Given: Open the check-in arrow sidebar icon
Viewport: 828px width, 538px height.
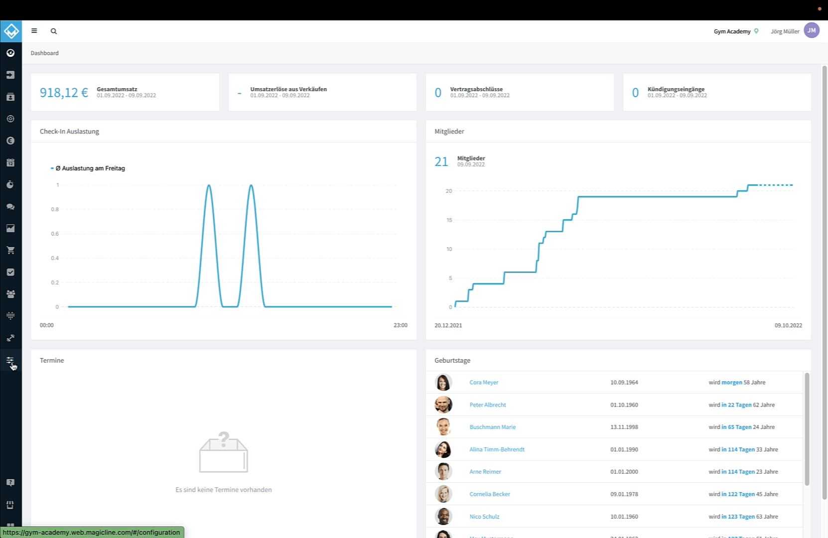Looking at the screenshot, I should click(x=10, y=75).
